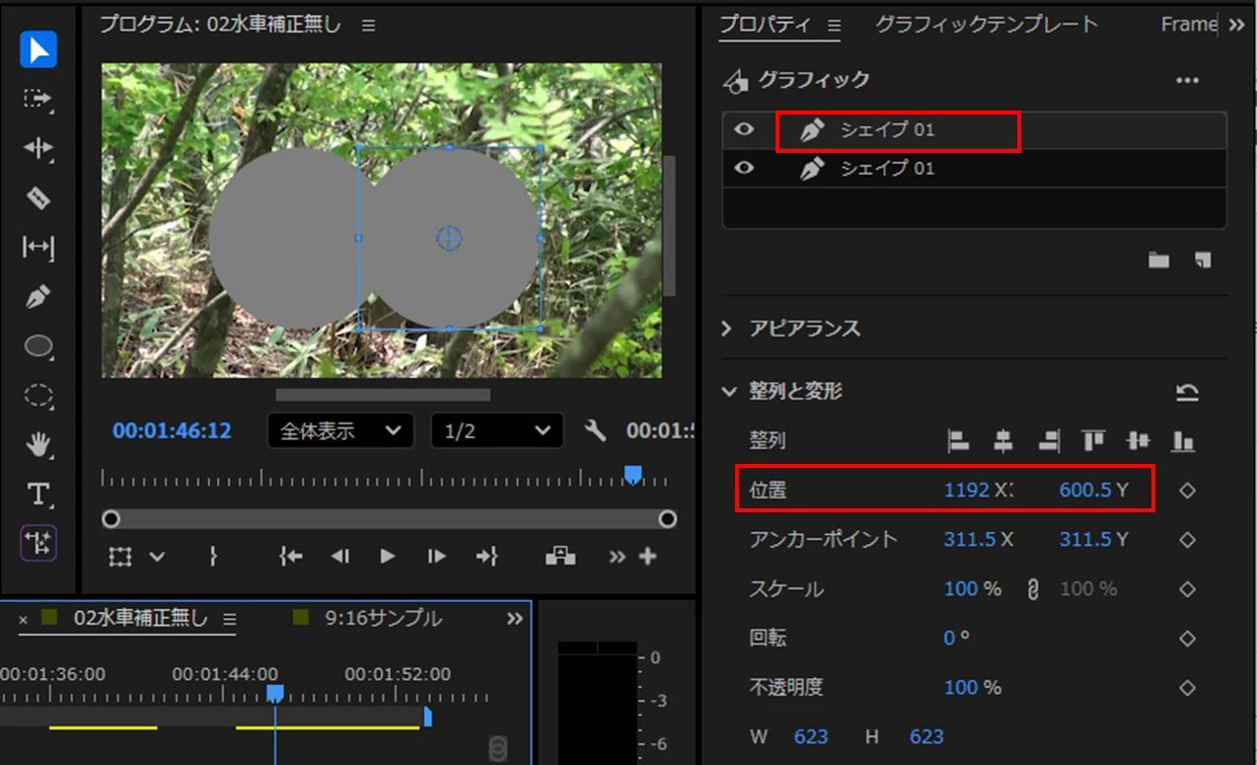The image size is (1257, 765).
Task: Select the Pen tool in toolbar
Action: pyautogui.click(x=37, y=296)
